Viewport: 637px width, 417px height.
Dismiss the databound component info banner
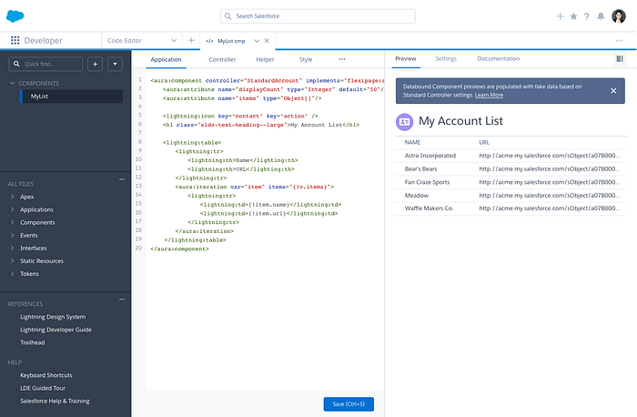pyautogui.click(x=613, y=91)
